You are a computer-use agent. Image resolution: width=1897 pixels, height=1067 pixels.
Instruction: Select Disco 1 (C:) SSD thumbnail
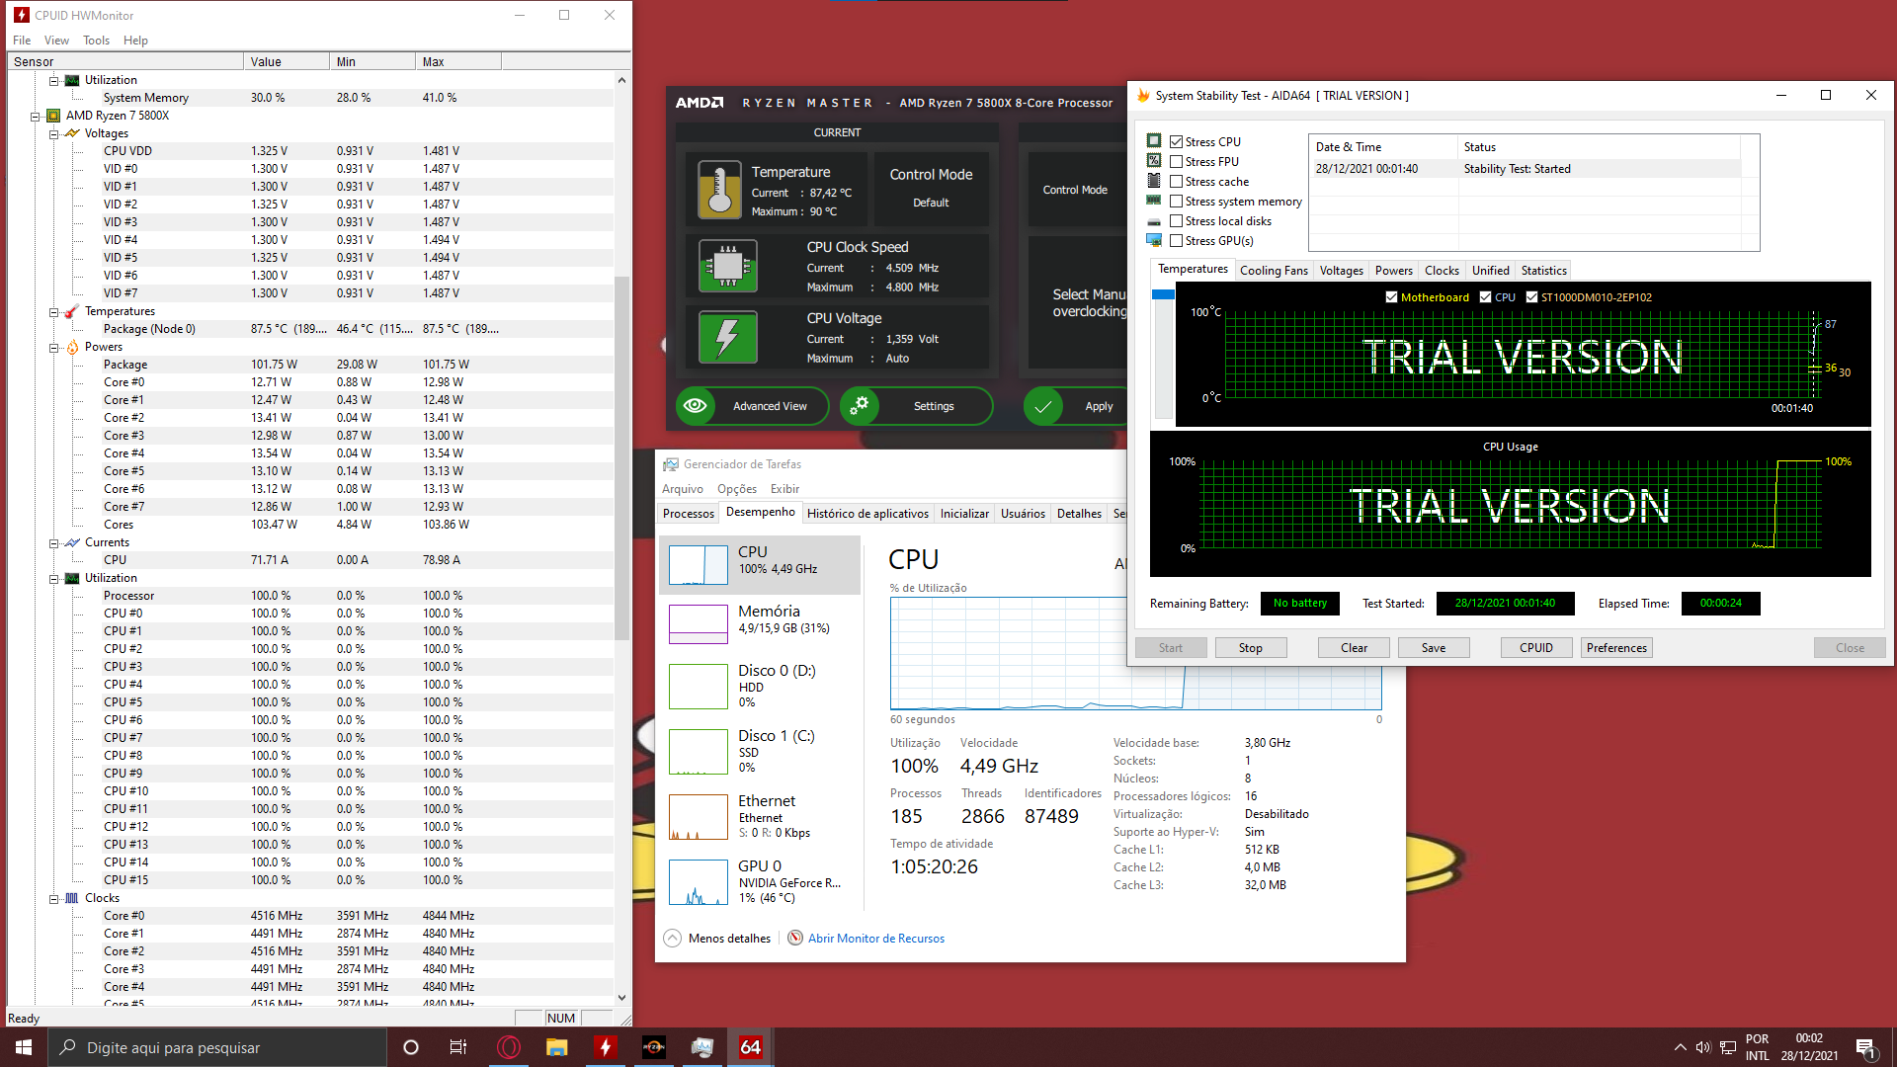pyautogui.click(x=699, y=752)
